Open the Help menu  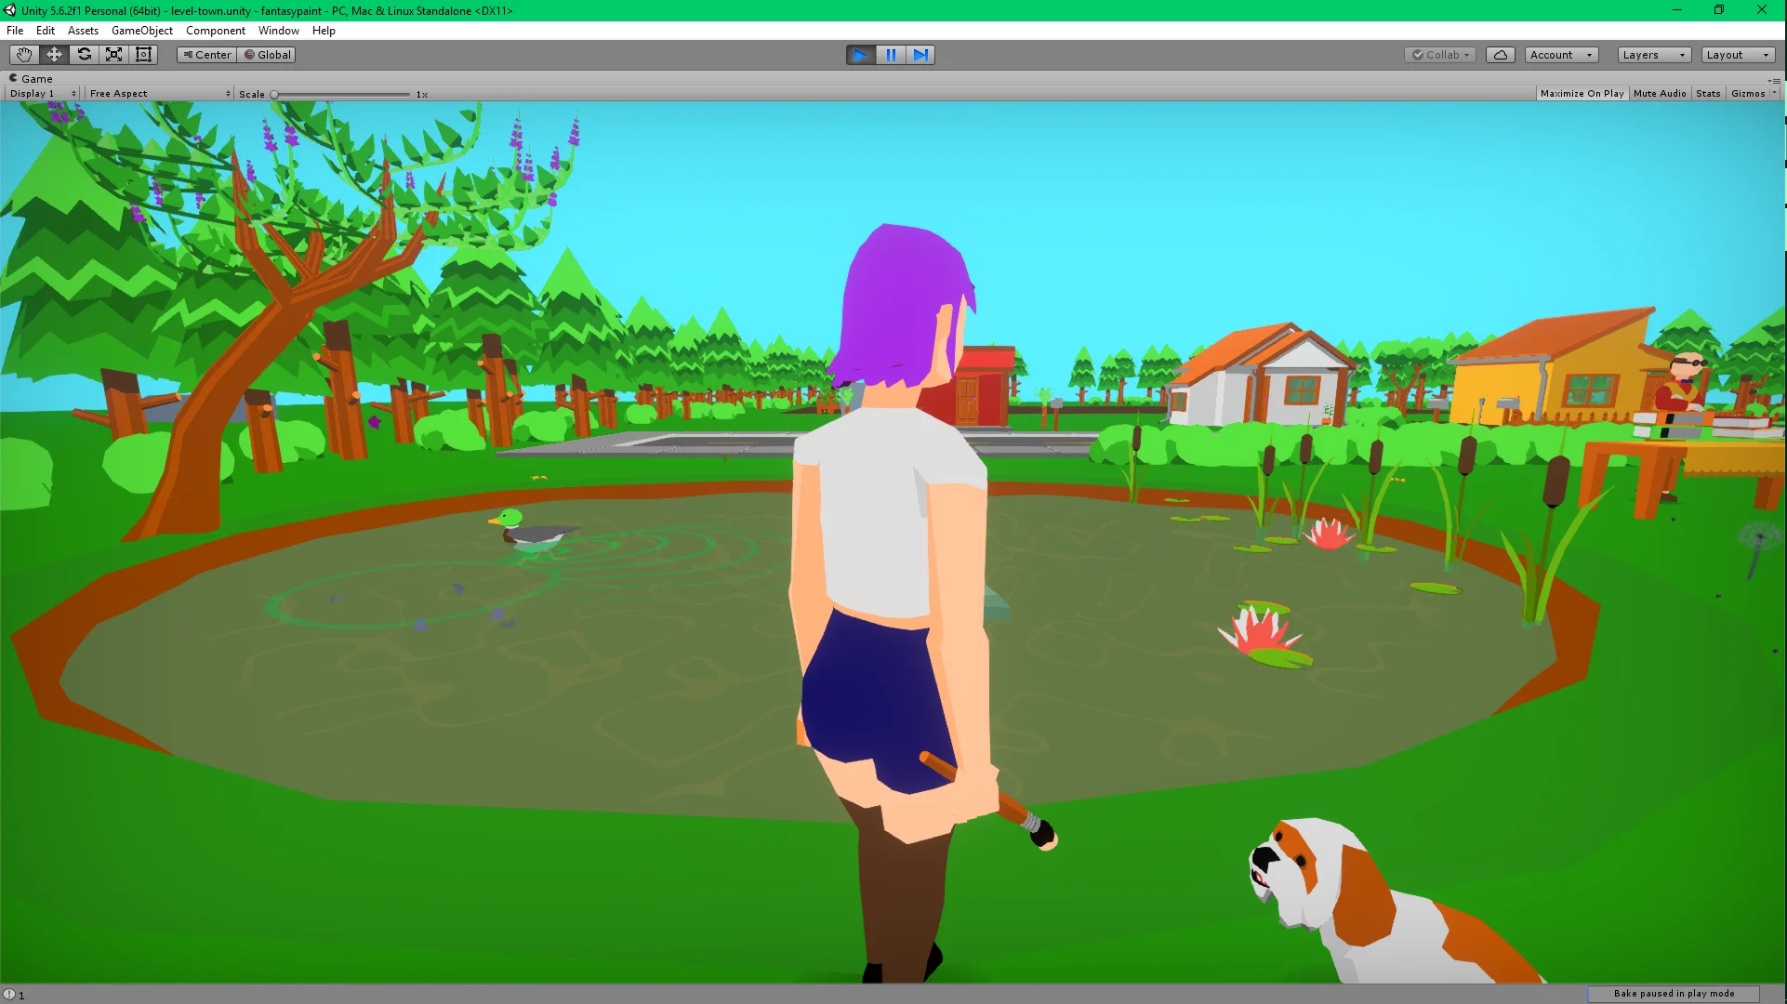click(324, 31)
